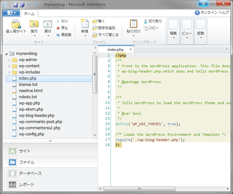Viewport: 233px width, 194px height.
Task: Switch to レポート workspace
Action: (50, 184)
